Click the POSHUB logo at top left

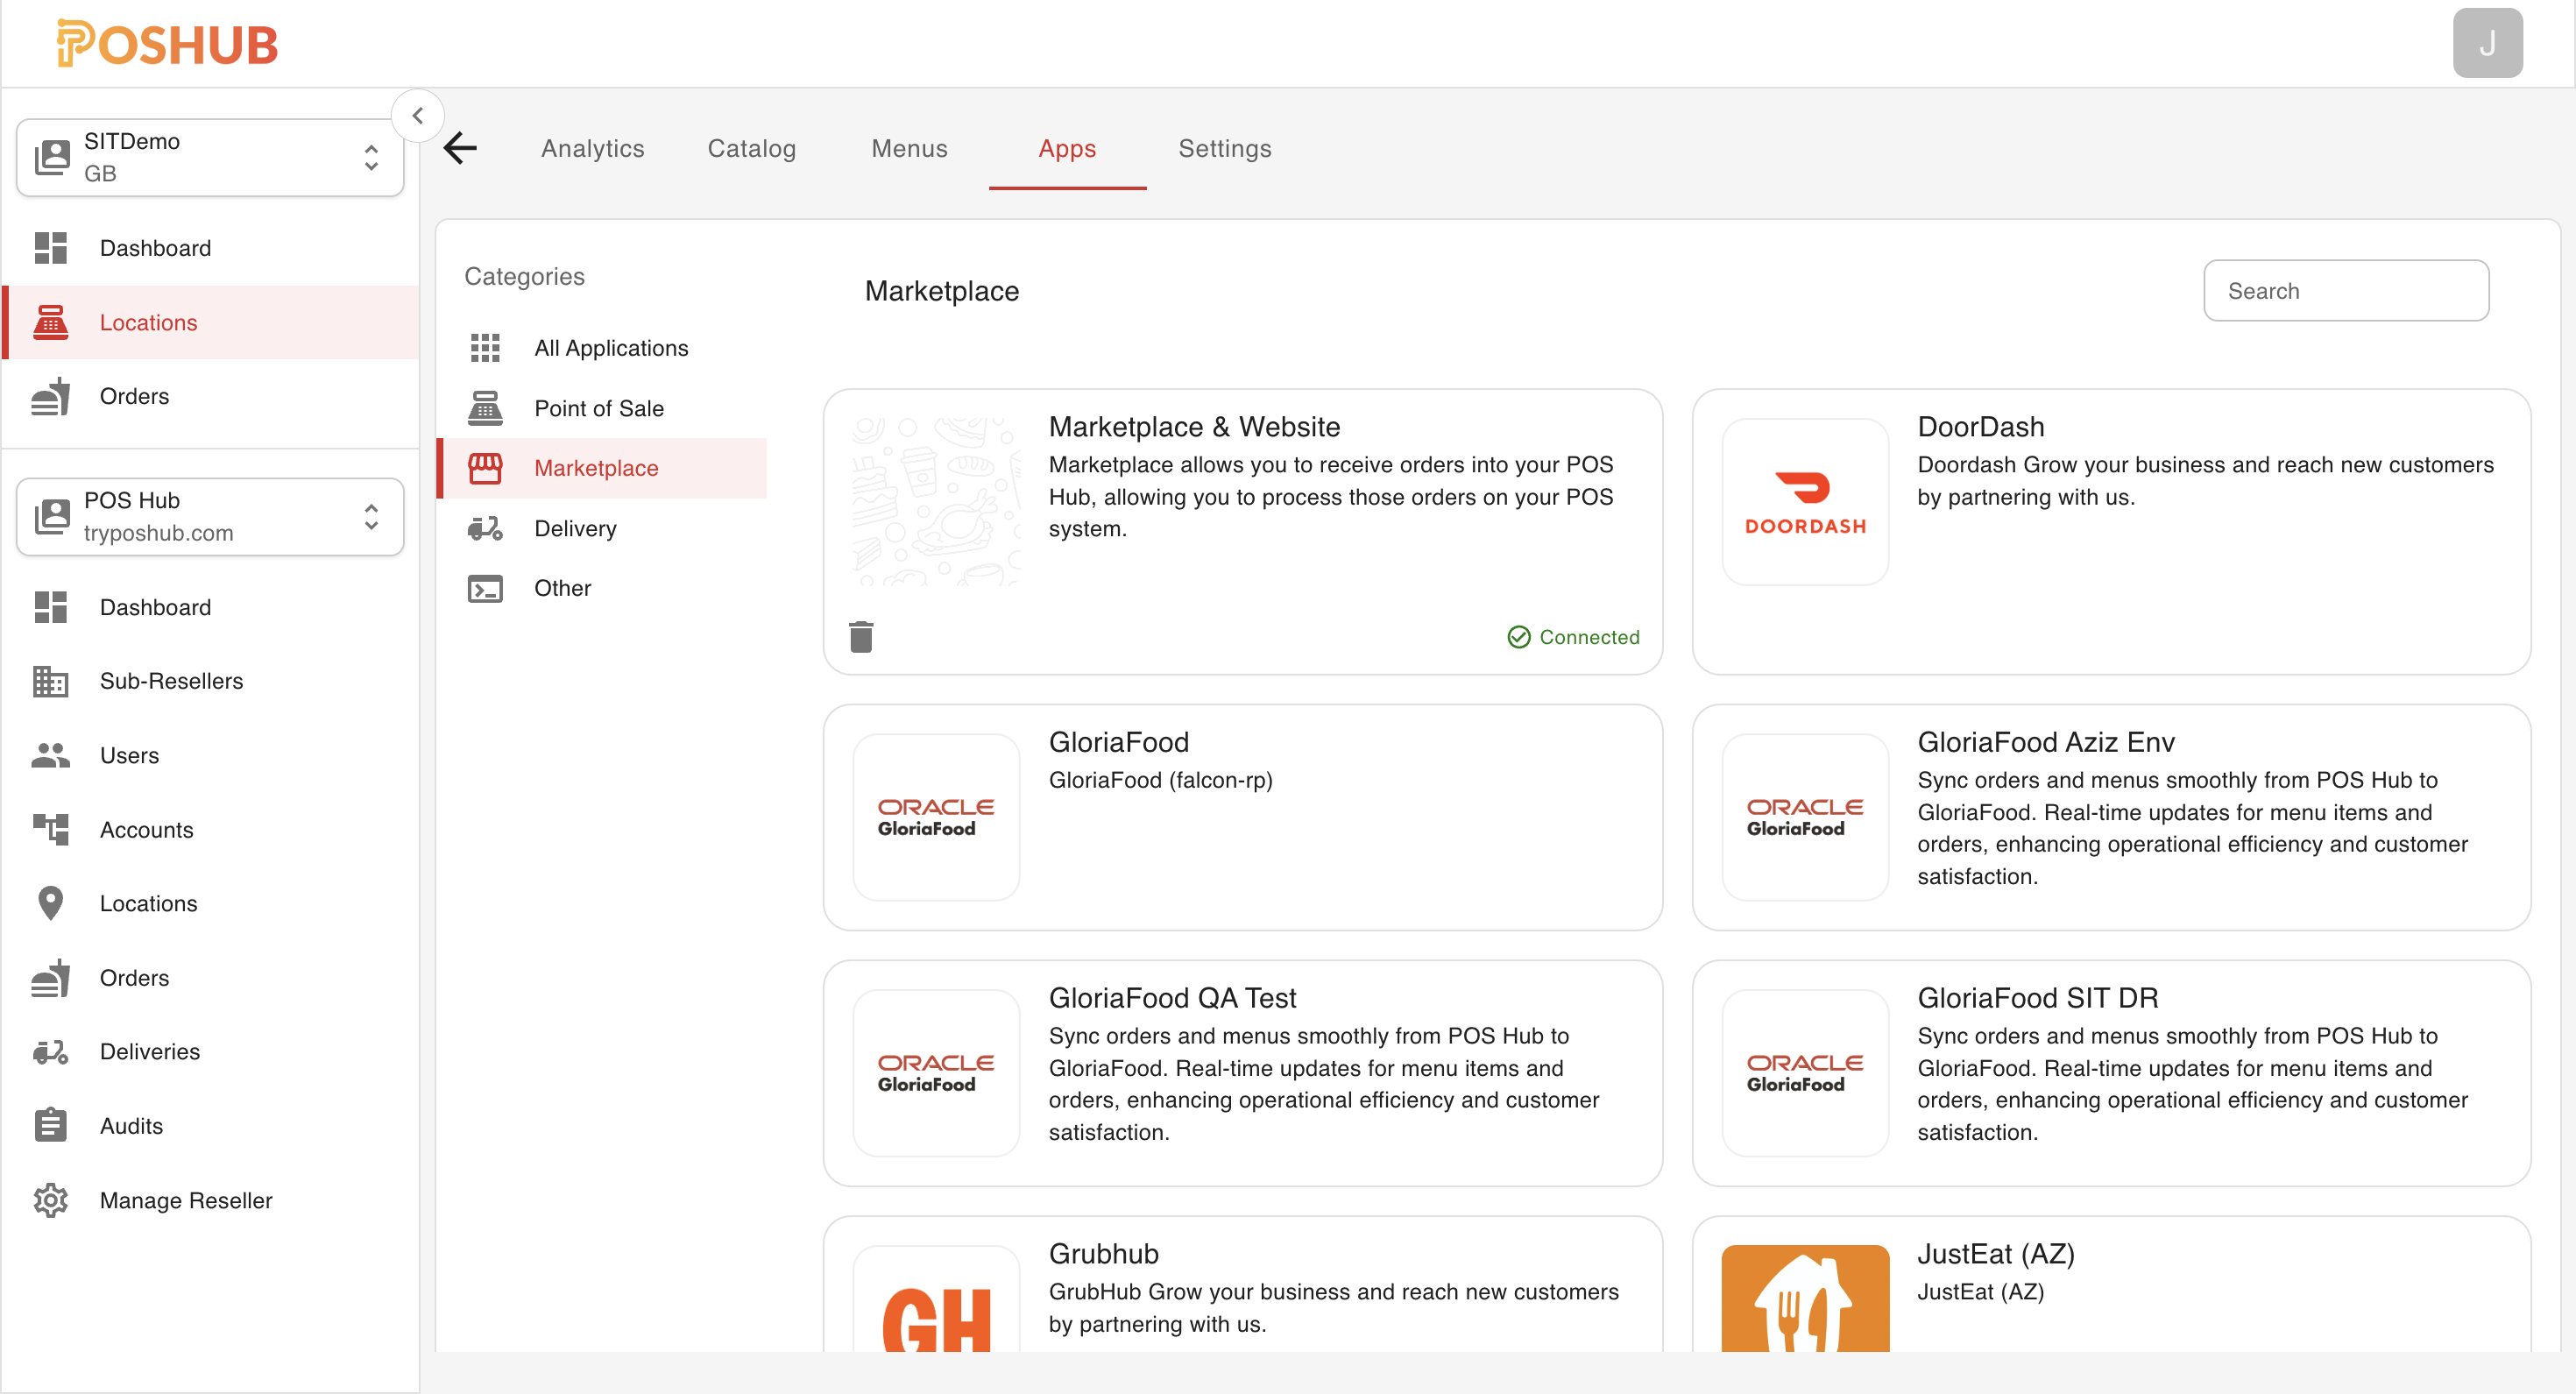coord(166,42)
